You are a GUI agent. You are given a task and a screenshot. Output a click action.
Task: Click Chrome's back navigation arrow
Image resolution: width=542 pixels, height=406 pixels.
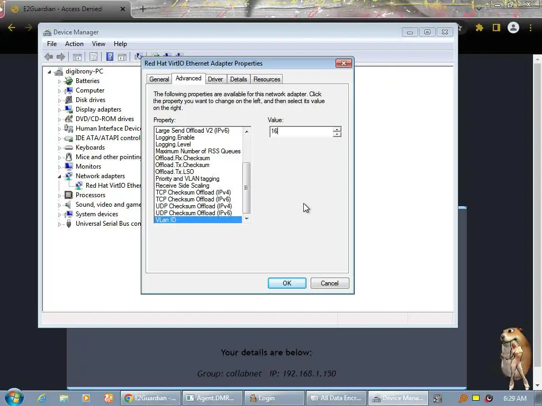(12, 27)
